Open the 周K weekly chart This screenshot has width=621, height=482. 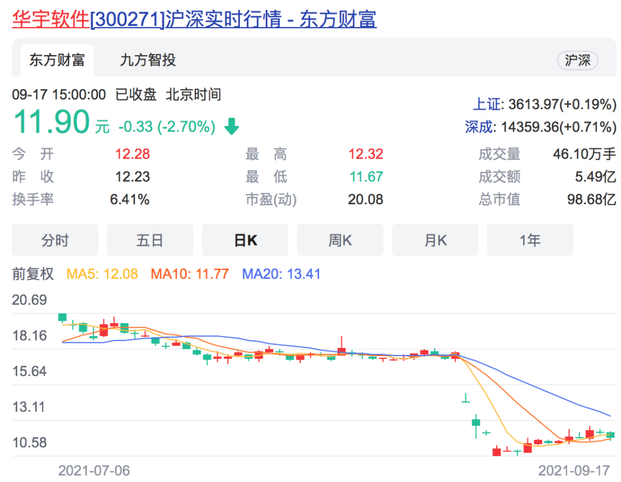(340, 240)
